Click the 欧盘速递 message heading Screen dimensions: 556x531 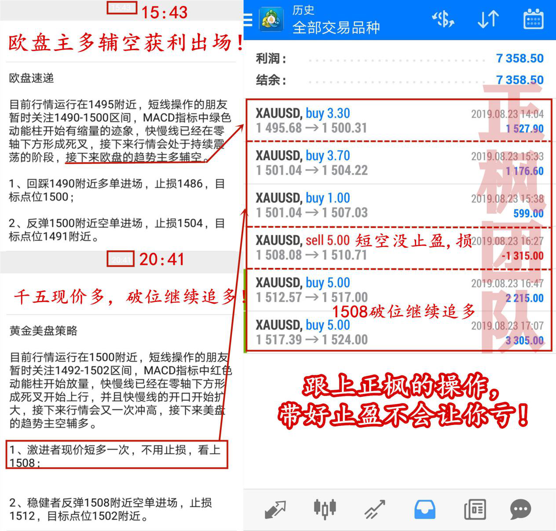pyautogui.click(x=32, y=78)
